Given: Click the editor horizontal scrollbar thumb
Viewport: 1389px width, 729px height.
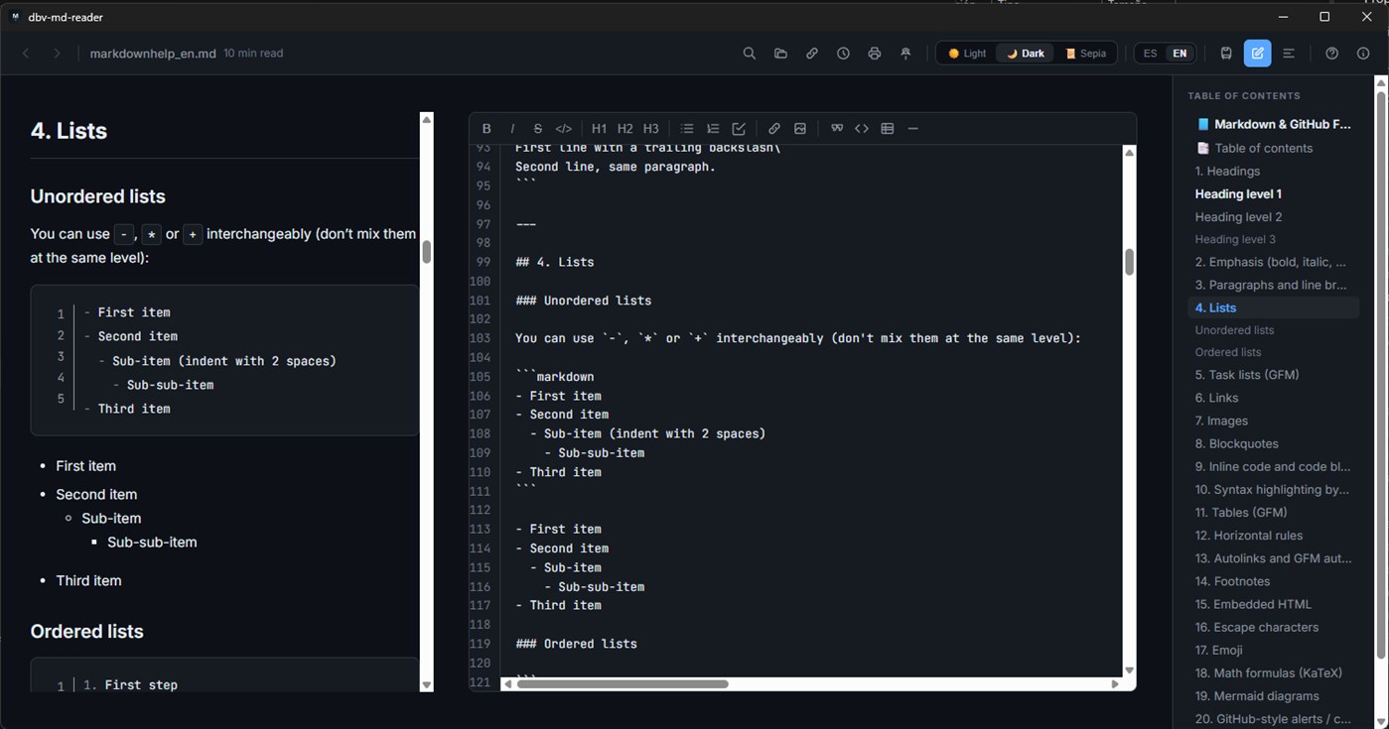Looking at the screenshot, I should click(622, 683).
